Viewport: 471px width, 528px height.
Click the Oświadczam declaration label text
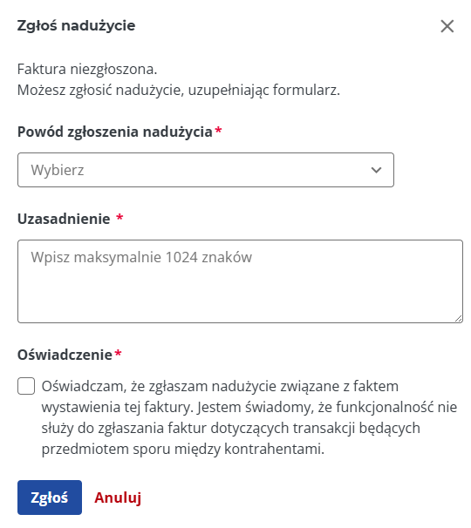(x=249, y=417)
